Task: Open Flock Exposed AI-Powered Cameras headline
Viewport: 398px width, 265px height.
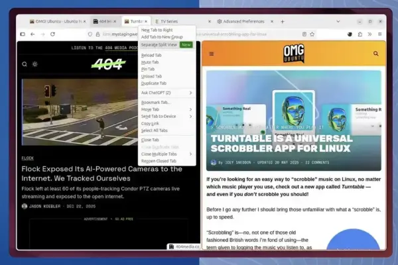Action: (101, 174)
